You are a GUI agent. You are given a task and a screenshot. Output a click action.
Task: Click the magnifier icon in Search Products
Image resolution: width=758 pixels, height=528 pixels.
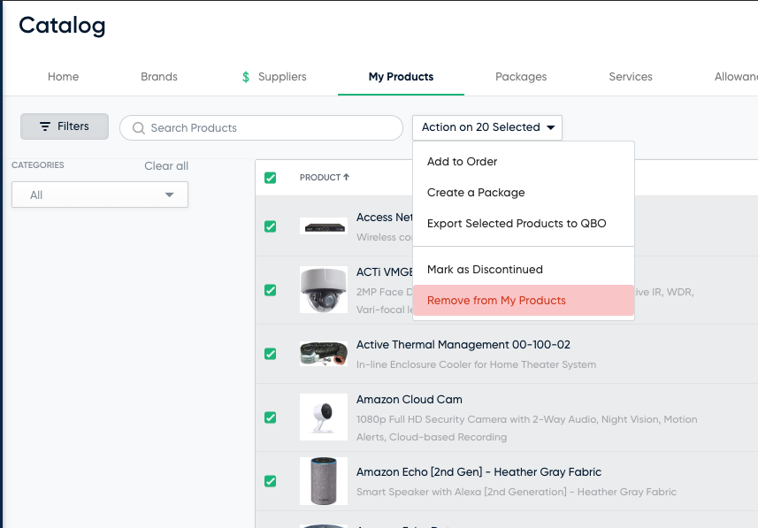pos(139,128)
